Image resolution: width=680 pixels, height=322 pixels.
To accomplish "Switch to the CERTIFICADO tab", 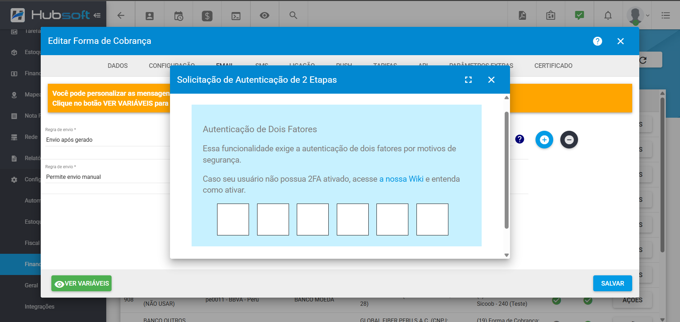I will 553,66.
